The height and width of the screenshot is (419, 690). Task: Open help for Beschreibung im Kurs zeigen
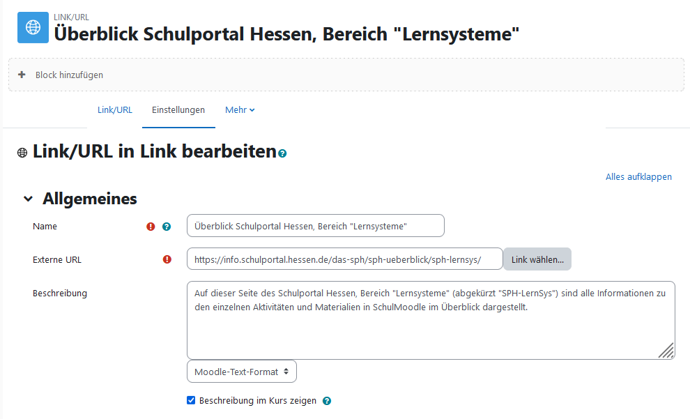[x=327, y=401]
